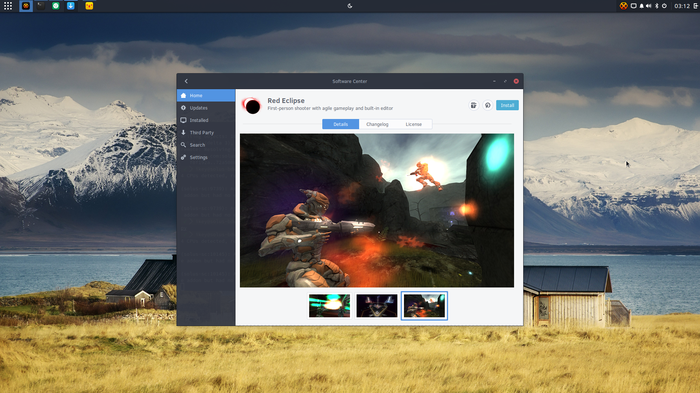Click the volume speaker icon
This screenshot has height=393, width=700.
(x=649, y=6)
